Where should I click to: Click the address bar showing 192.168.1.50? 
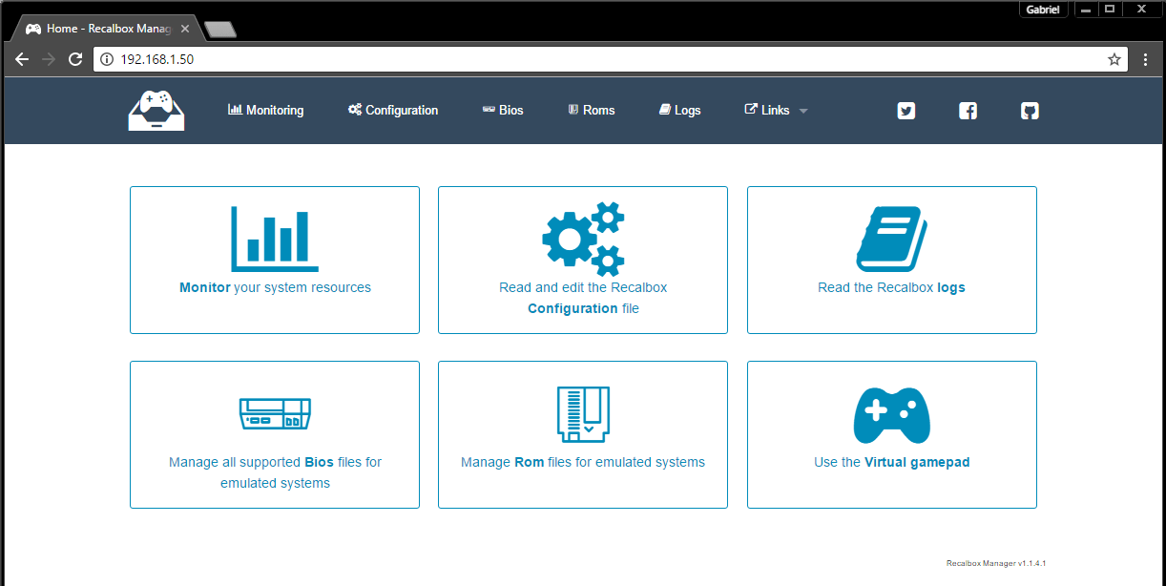pyautogui.click(x=611, y=59)
